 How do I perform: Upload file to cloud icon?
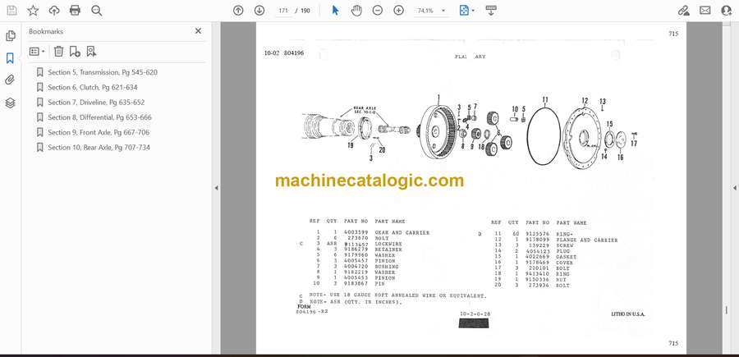tap(54, 11)
